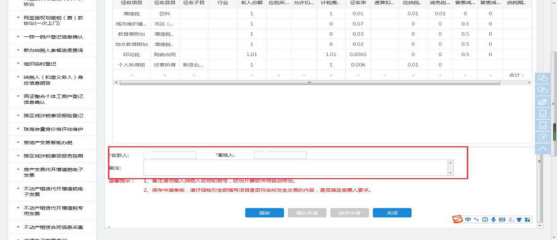
Task: Open 新办纳税人套餐进度查询 menu item
Action: [x=53, y=50]
